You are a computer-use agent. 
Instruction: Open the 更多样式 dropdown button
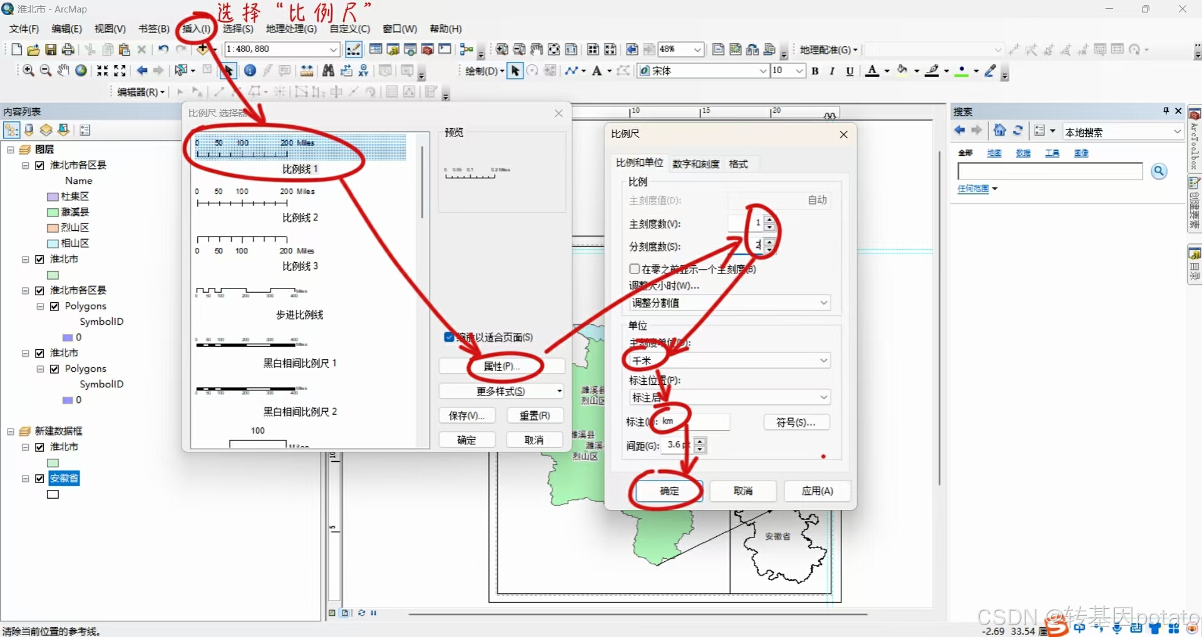click(501, 391)
